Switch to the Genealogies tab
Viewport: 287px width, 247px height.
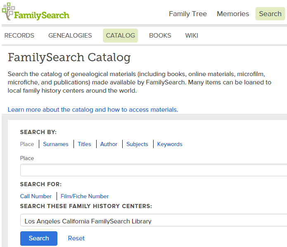70,36
